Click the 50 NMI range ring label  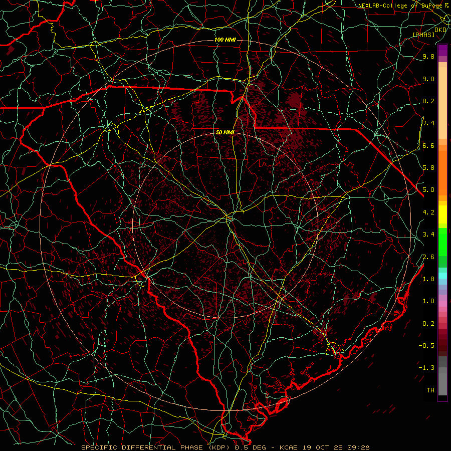pos(225,132)
